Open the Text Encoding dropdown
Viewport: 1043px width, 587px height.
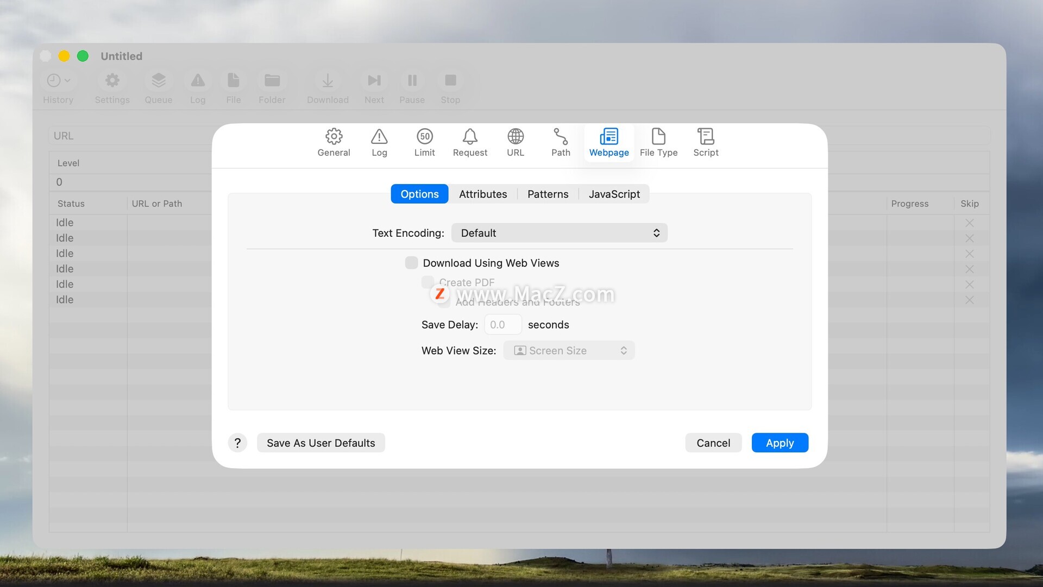tap(559, 233)
